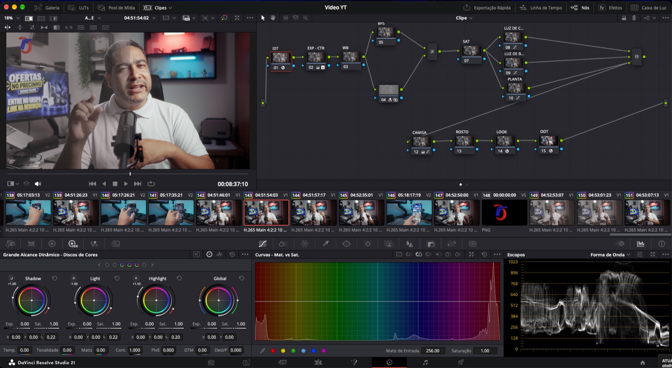
Task: Switch to the Fusion page
Action: click(354, 363)
